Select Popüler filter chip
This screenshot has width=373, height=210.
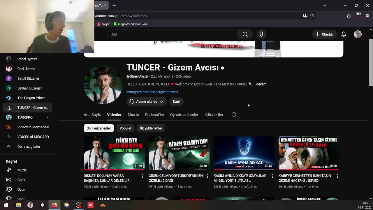click(x=126, y=128)
